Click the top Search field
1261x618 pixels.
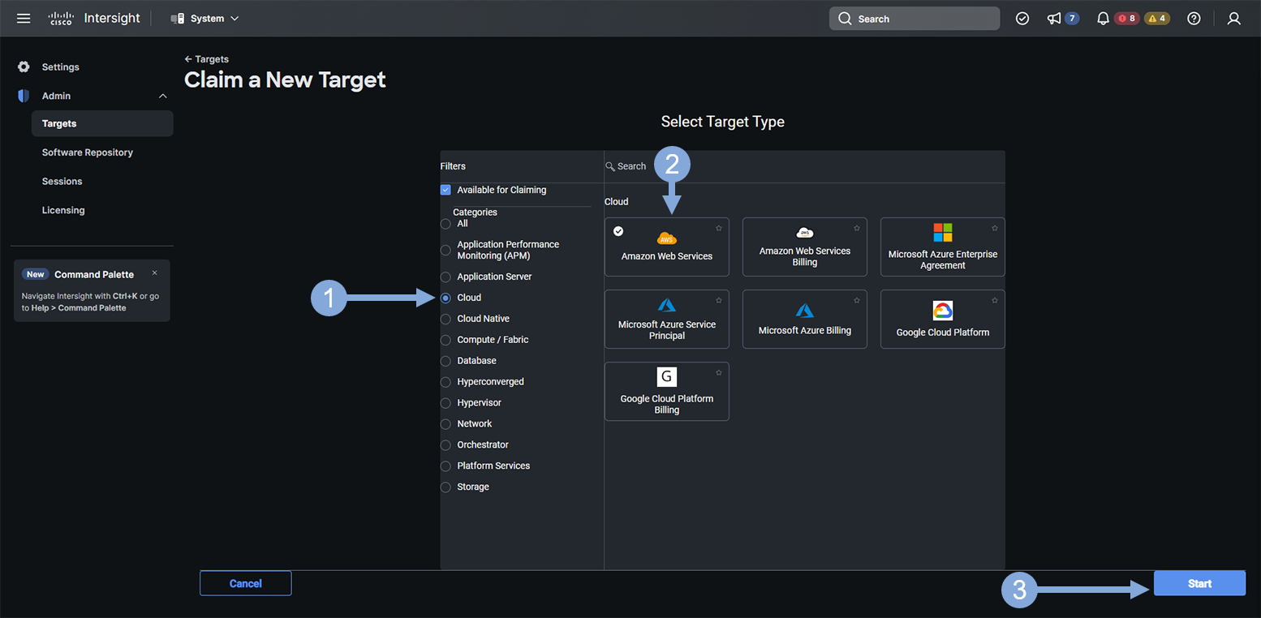pyautogui.click(x=914, y=19)
